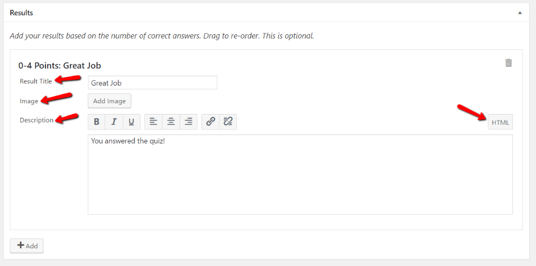Click the Result Title label
This screenshot has width=536, height=266.
coord(36,81)
